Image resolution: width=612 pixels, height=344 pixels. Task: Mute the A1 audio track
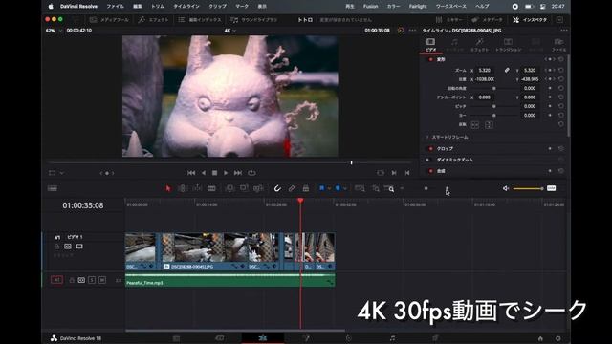102,280
